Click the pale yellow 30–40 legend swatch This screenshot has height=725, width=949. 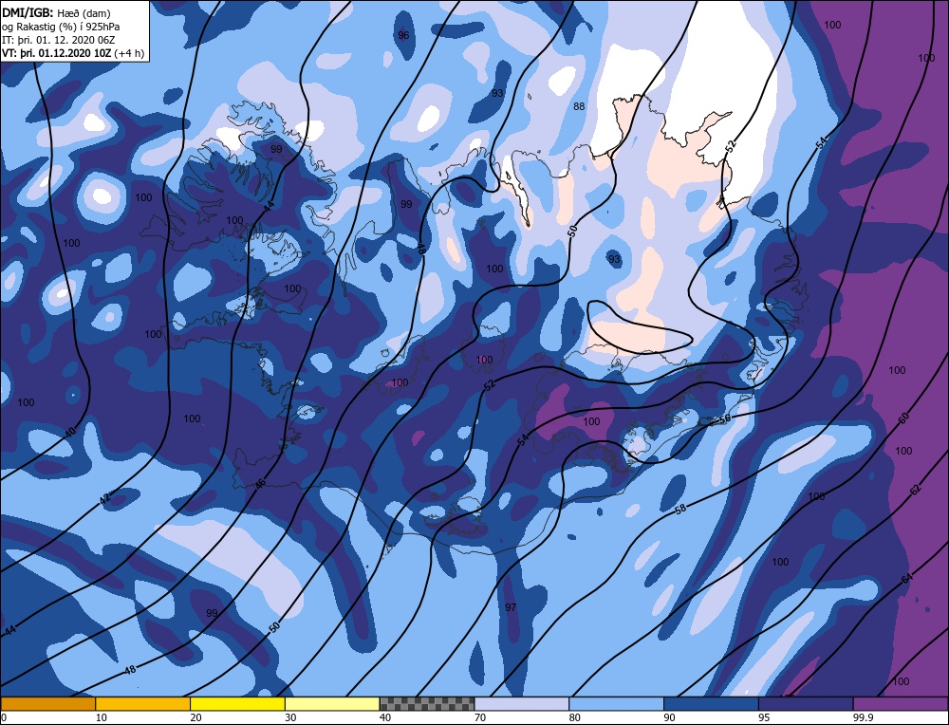[332, 704]
